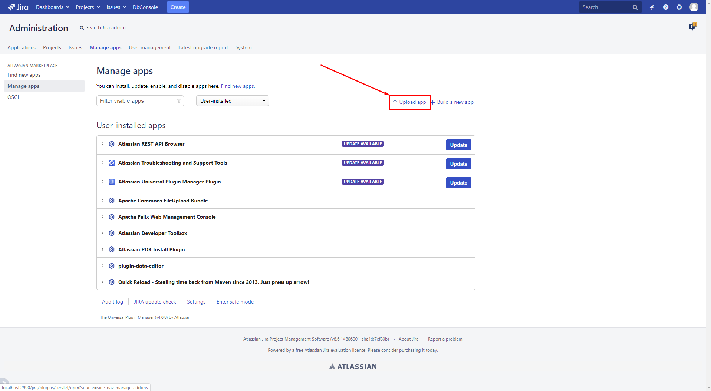This screenshot has height=391, width=711.
Task: Expand the plugin-data-editor row
Action: tap(103, 266)
